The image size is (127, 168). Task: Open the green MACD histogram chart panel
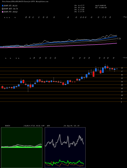(22, 148)
